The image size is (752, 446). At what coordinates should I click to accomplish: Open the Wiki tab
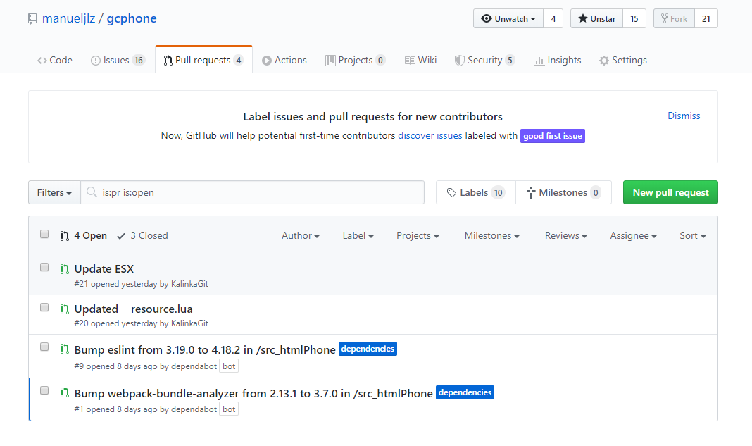click(420, 60)
